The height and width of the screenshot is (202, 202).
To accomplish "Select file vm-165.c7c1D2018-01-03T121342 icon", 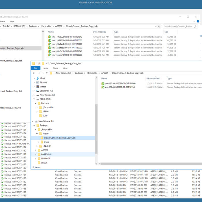I will [49, 51].
